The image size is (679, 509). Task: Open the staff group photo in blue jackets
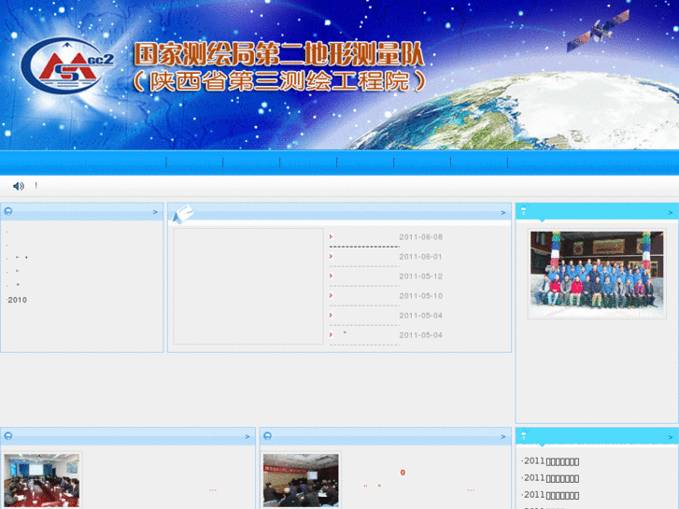click(597, 274)
